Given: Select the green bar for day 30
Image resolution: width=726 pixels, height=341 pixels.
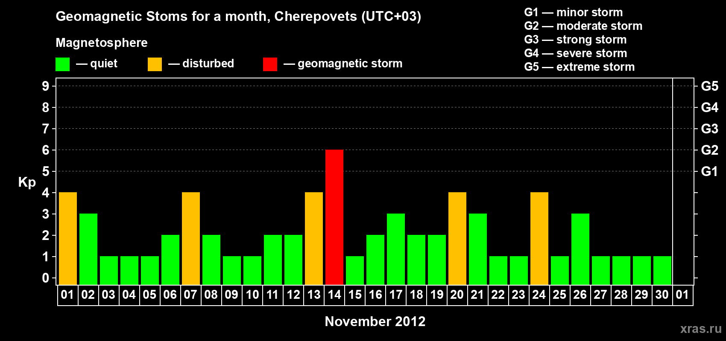Looking at the screenshot, I should pyautogui.click(x=662, y=270).
